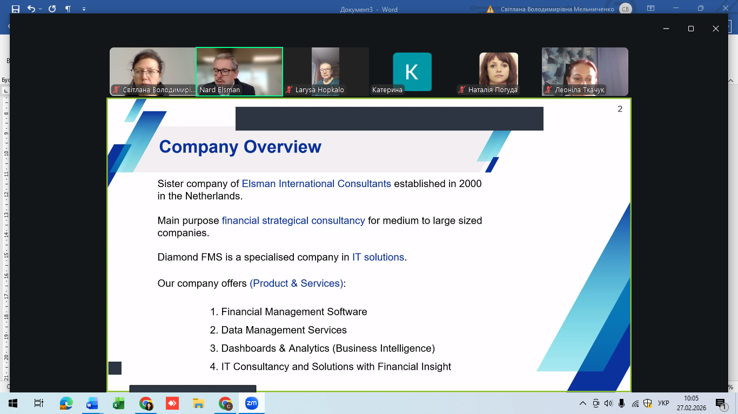This screenshot has height=414, width=738.
Task: Open the volume control in the system tray
Action: tap(608, 403)
